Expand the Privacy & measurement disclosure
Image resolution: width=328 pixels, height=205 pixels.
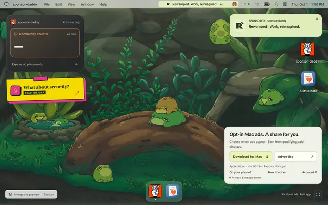[245, 178]
